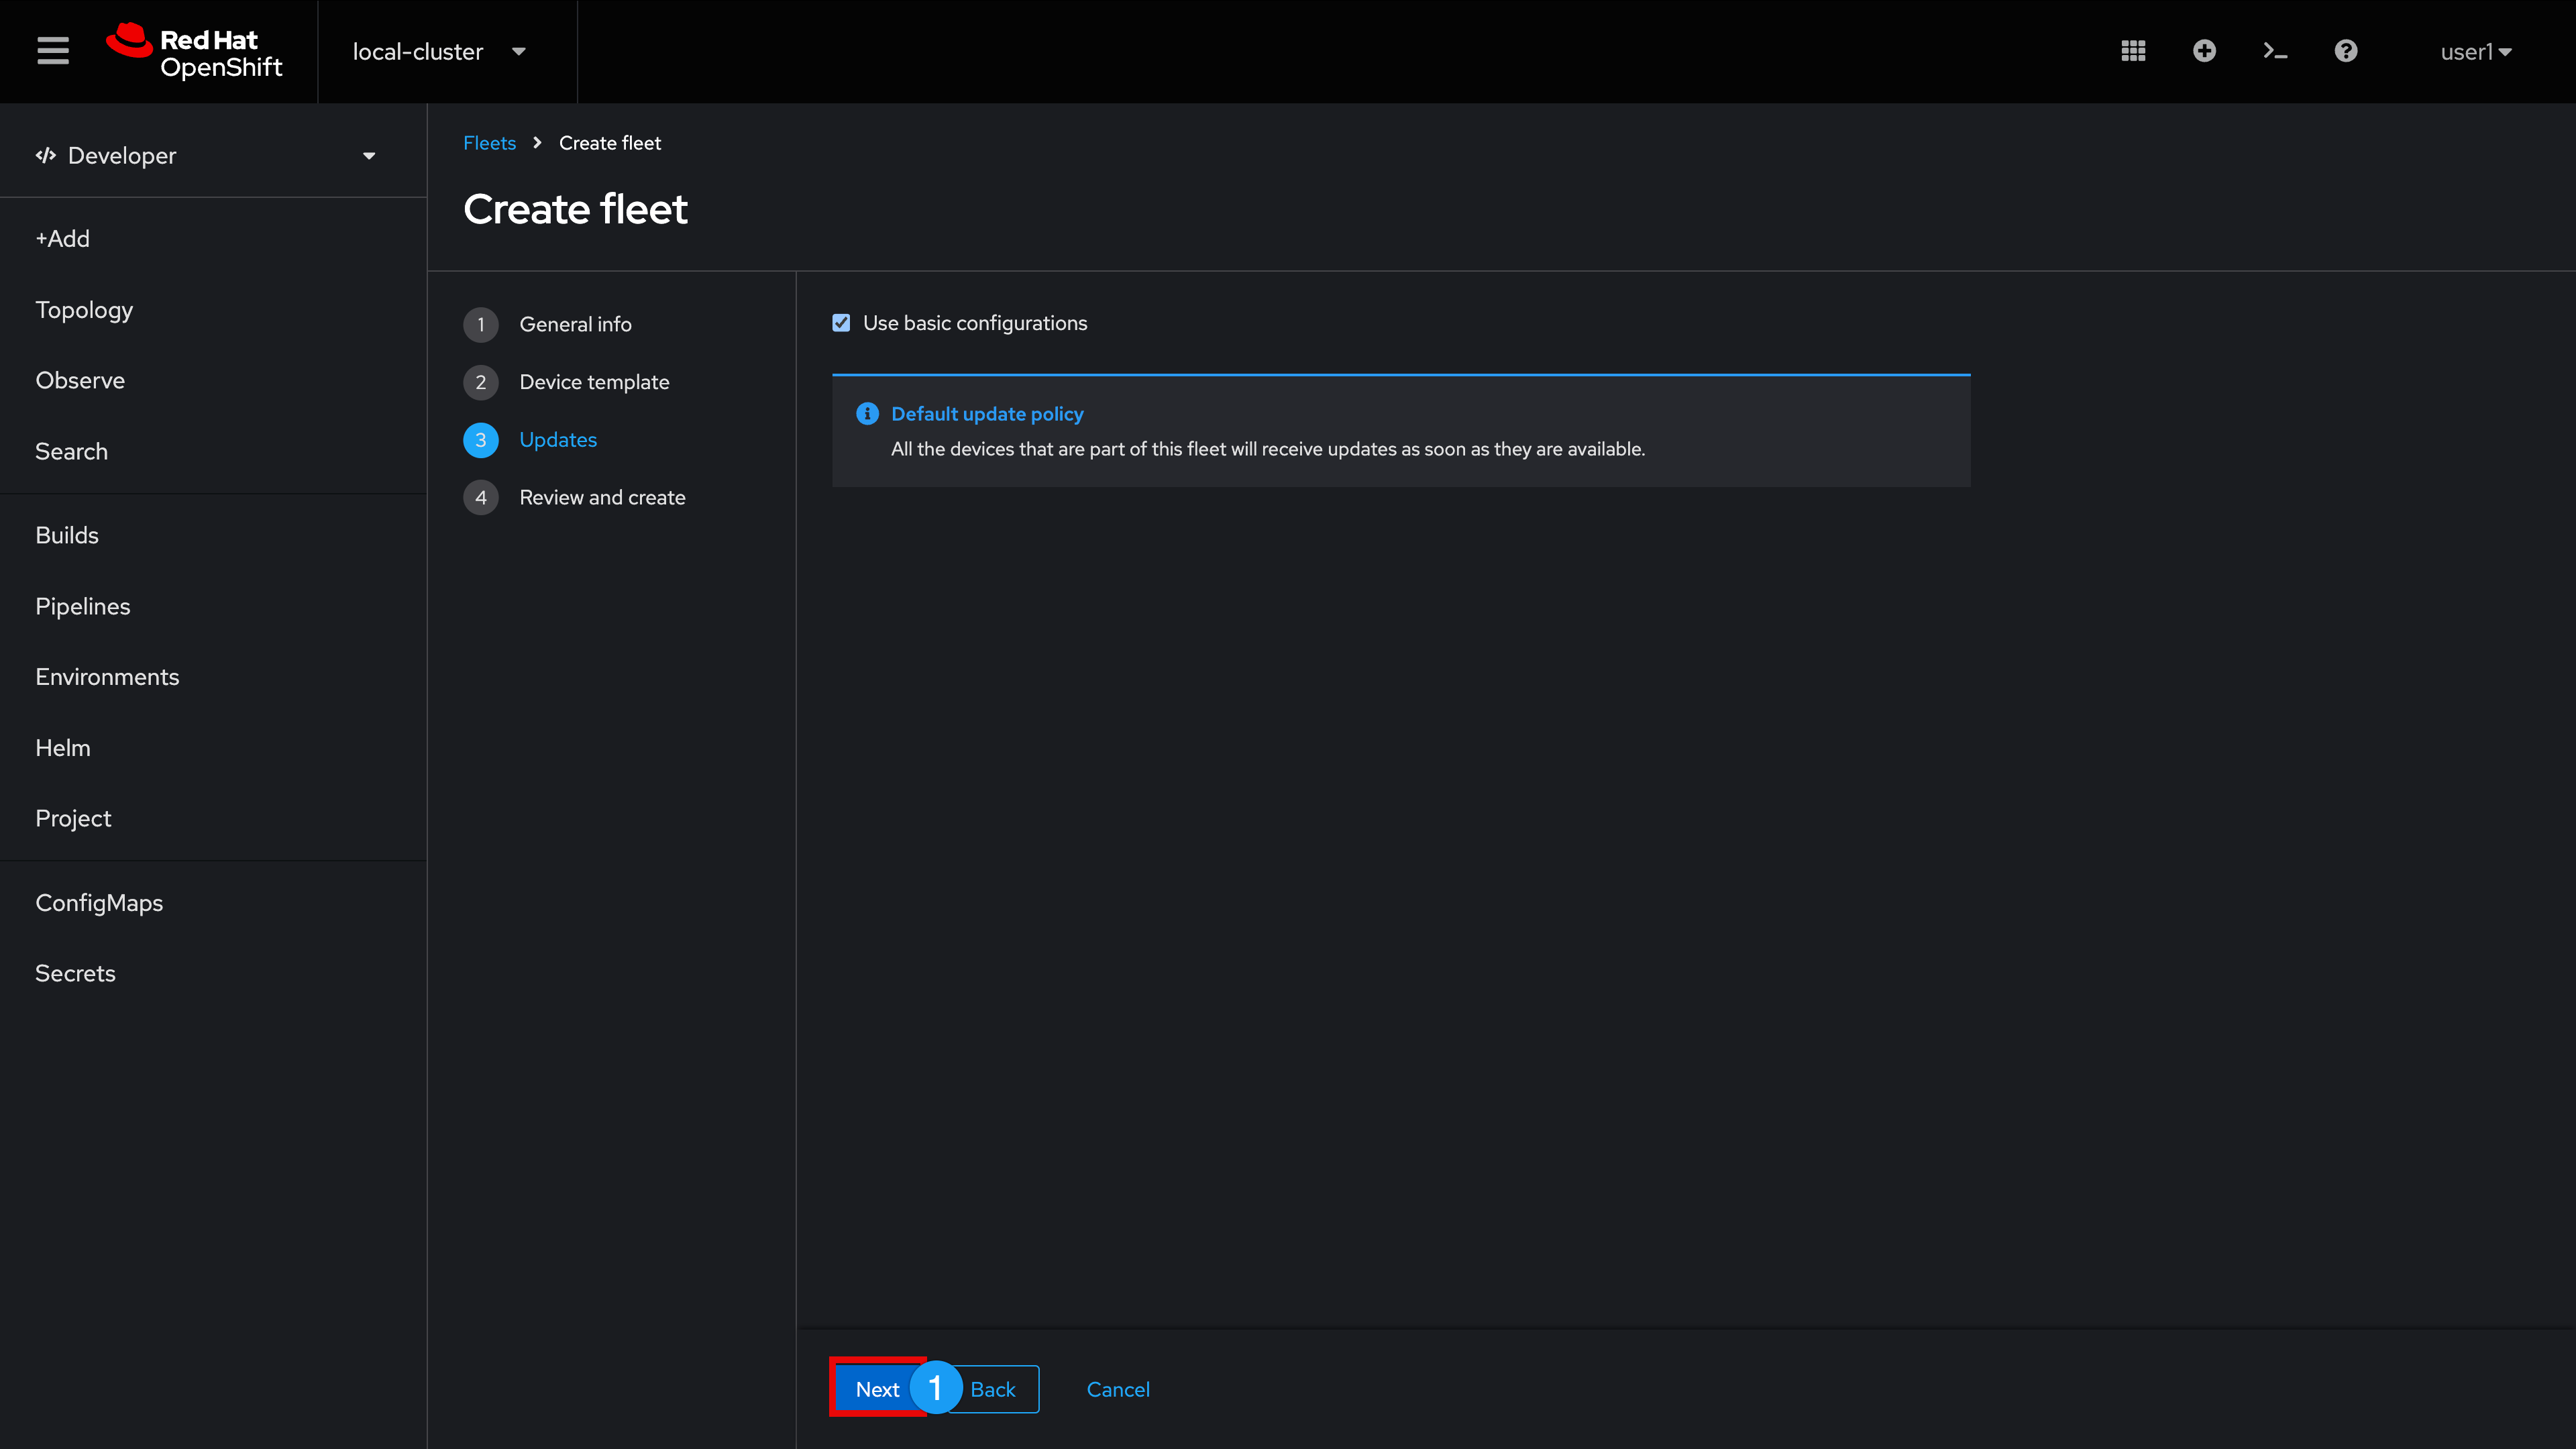2576x1449 pixels.
Task: Open Search in sidebar
Action: pos(71,451)
